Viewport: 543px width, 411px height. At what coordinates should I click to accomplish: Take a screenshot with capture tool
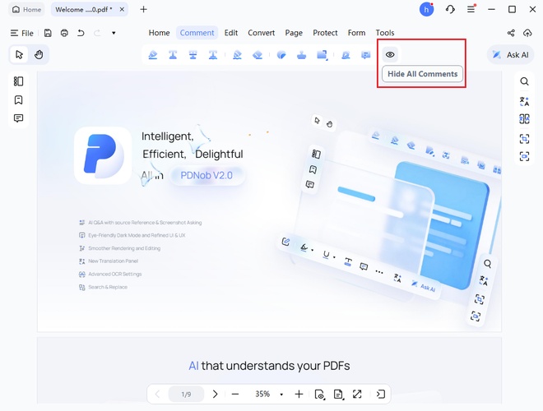[x=524, y=156]
